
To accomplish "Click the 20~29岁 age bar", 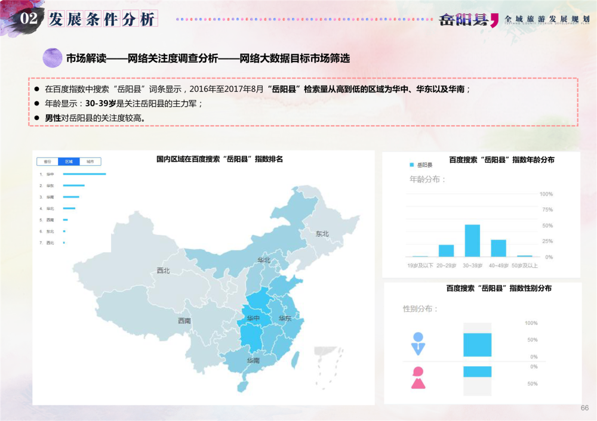I will [x=446, y=250].
